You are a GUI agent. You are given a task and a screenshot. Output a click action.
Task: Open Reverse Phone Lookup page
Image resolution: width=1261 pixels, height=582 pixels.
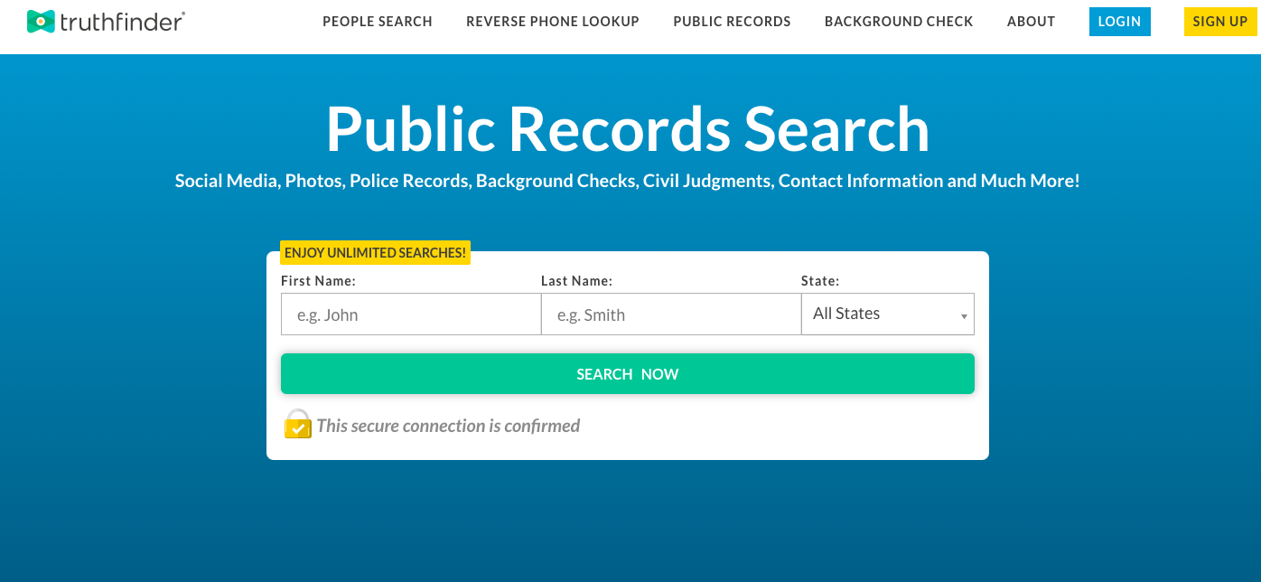coord(553,22)
